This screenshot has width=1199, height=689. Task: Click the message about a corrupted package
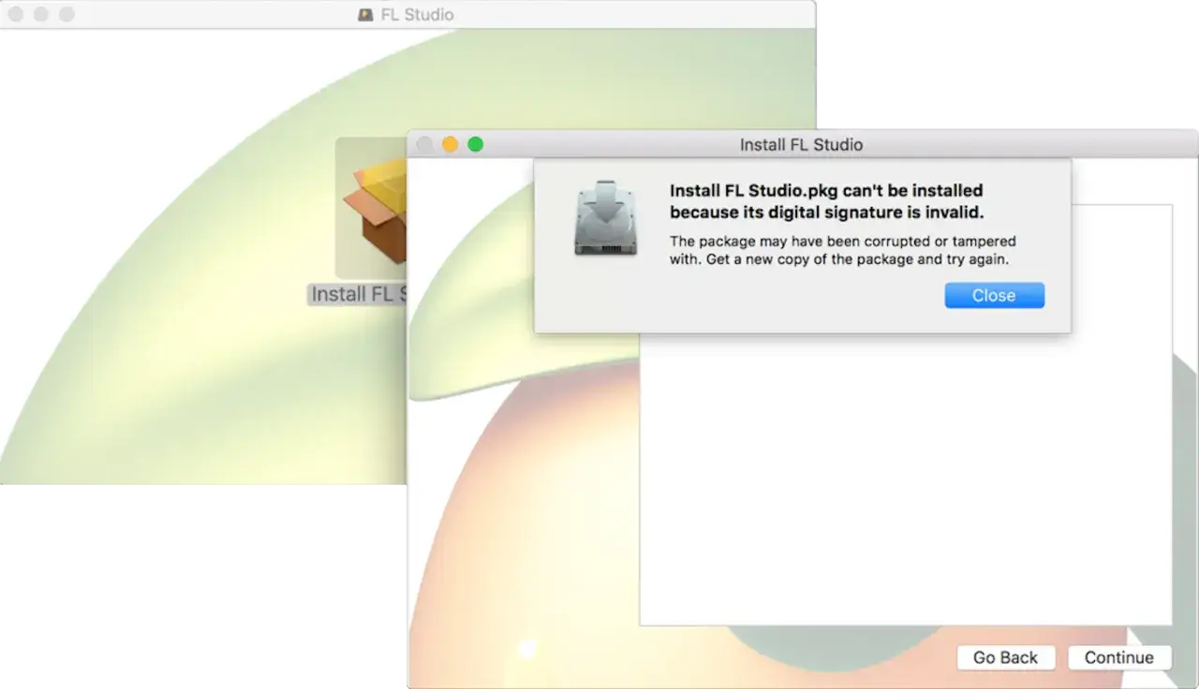pos(843,250)
